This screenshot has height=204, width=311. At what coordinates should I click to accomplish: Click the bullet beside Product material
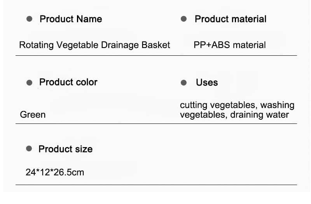(x=184, y=19)
